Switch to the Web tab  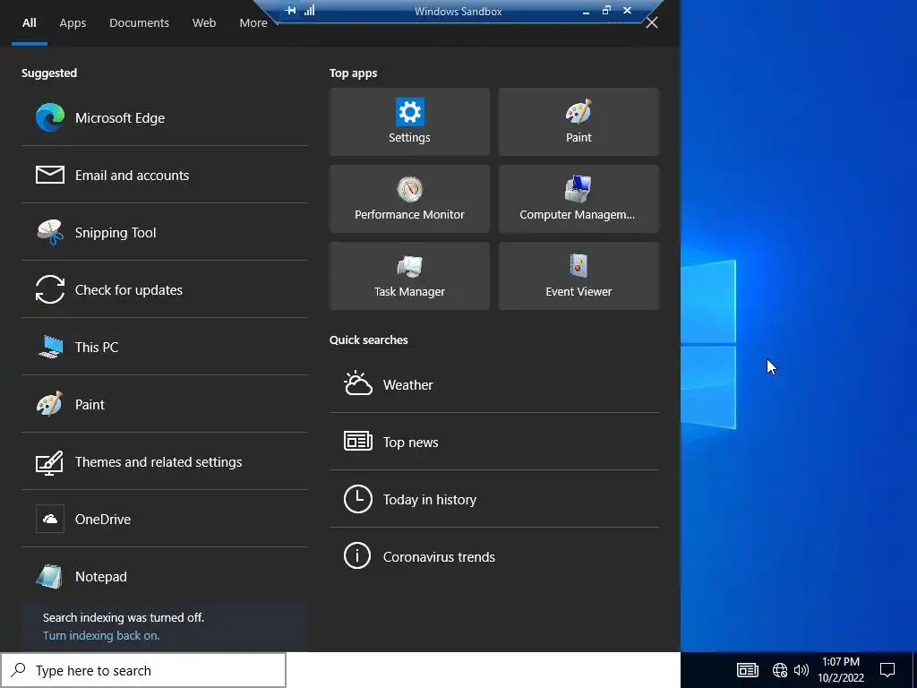(x=204, y=22)
